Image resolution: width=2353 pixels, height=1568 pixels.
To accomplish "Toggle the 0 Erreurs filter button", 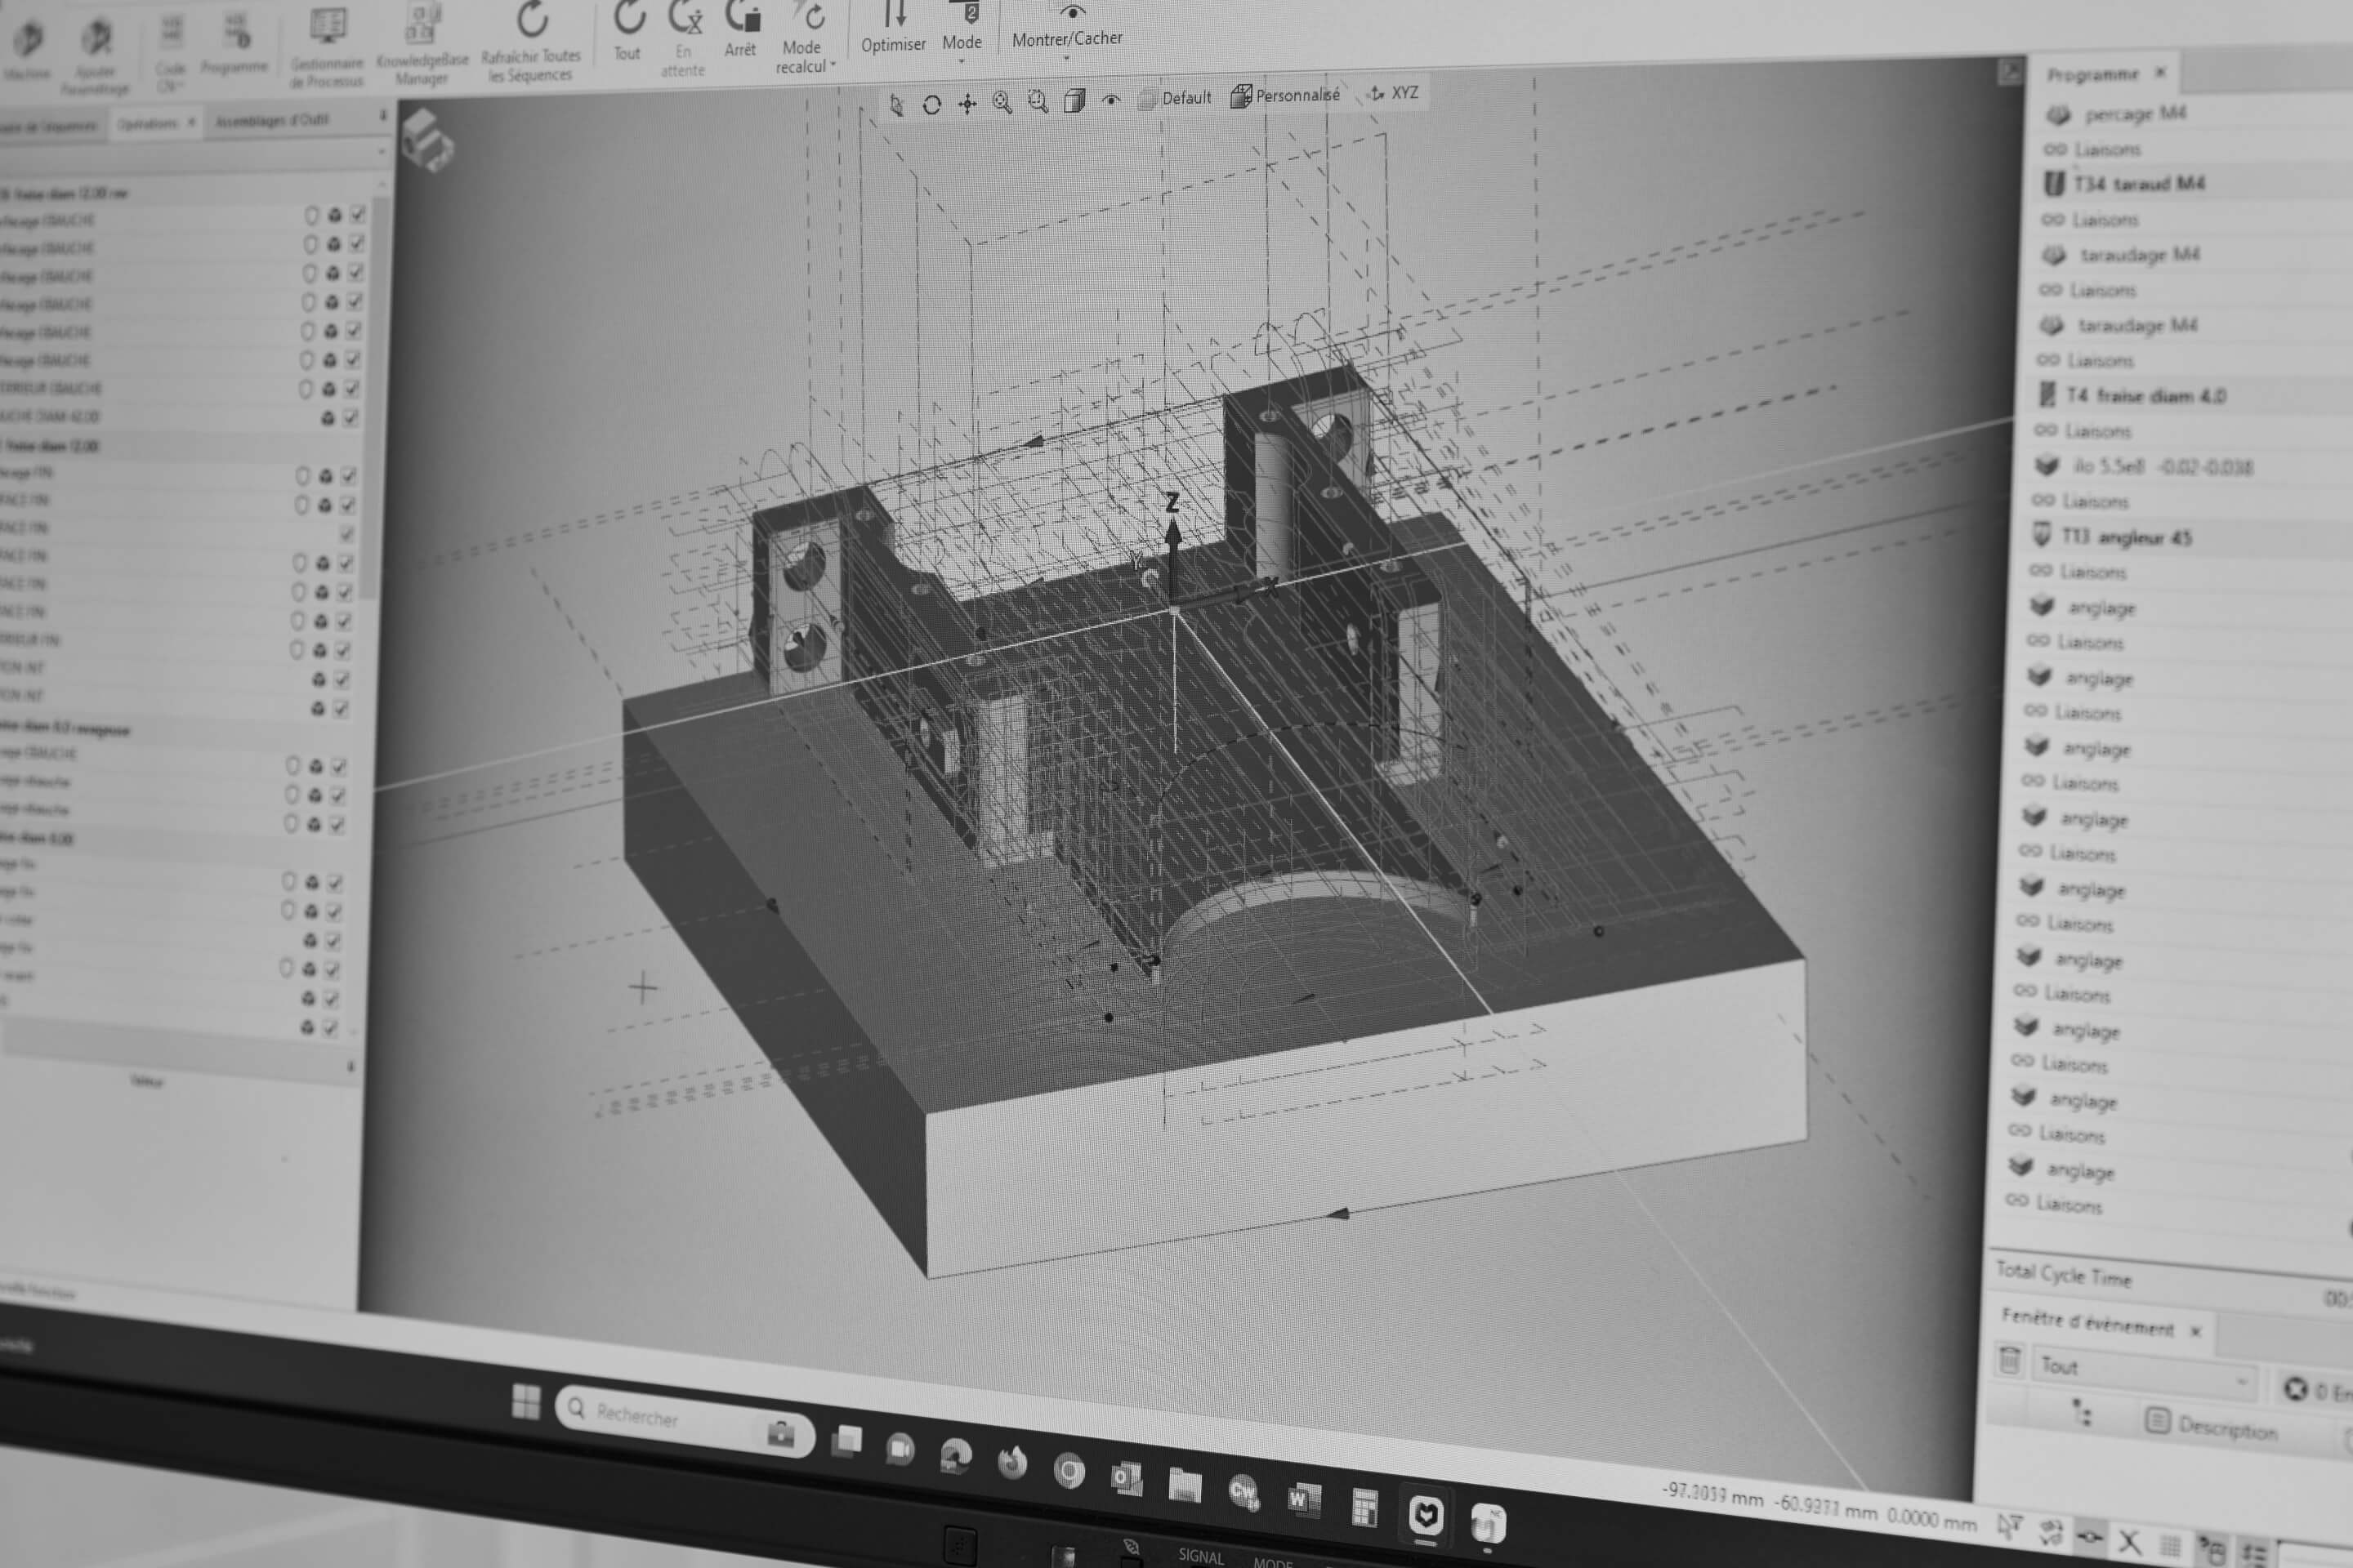I will pos(2319,1391).
